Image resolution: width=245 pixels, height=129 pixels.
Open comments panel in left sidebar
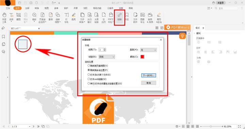coord(3,52)
